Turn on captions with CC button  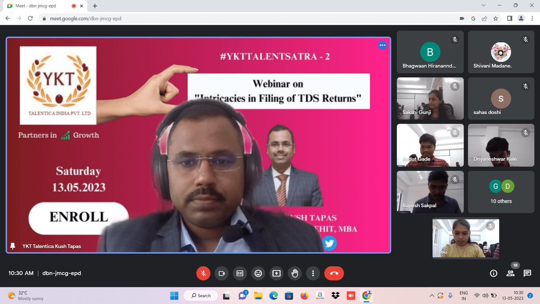pyautogui.click(x=240, y=273)
